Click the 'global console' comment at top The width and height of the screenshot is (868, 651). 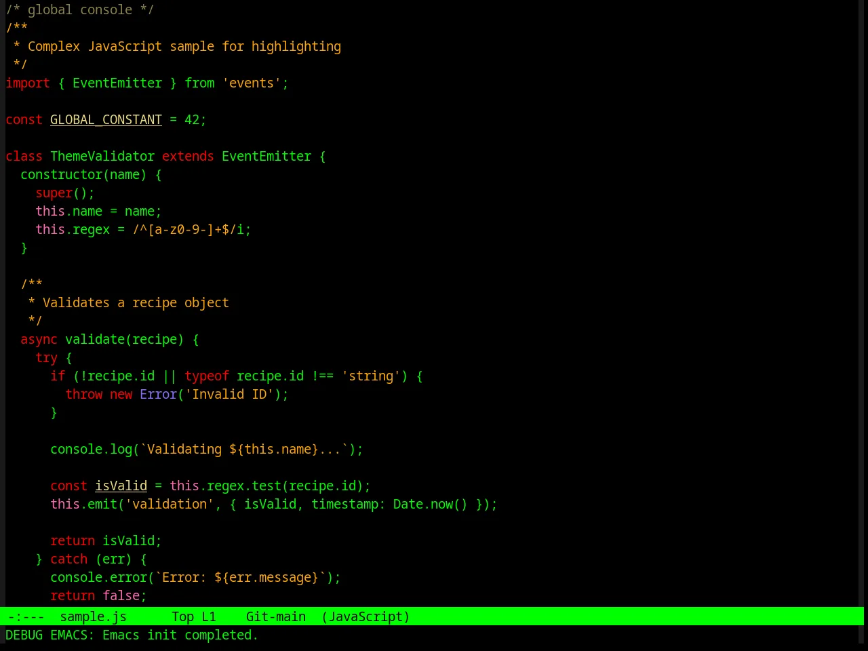coord(80,9)
